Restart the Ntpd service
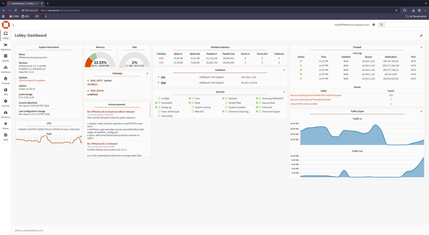Viewport: 429px width, 235px height. click(x=193, y=103)
